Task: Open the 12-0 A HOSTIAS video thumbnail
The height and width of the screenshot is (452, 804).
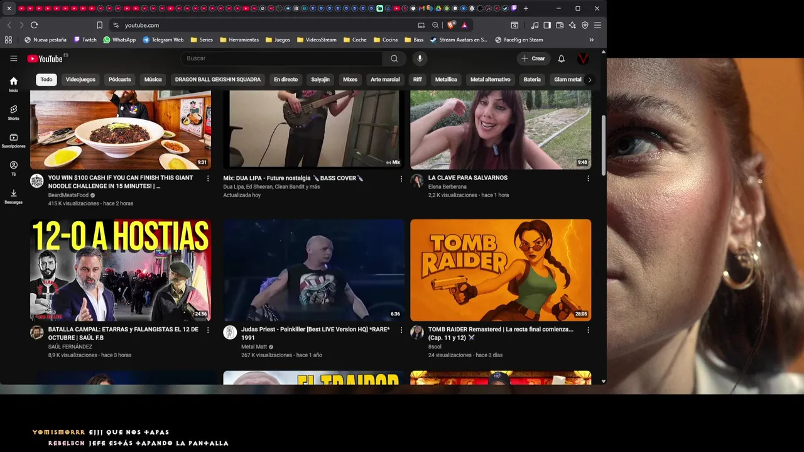Action: [121, 270]
